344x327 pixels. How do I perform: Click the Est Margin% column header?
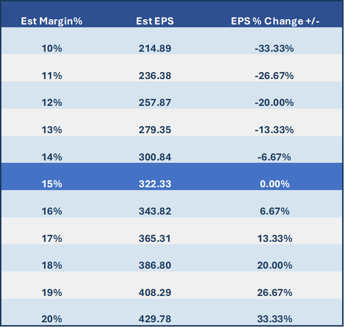point(51,21)
